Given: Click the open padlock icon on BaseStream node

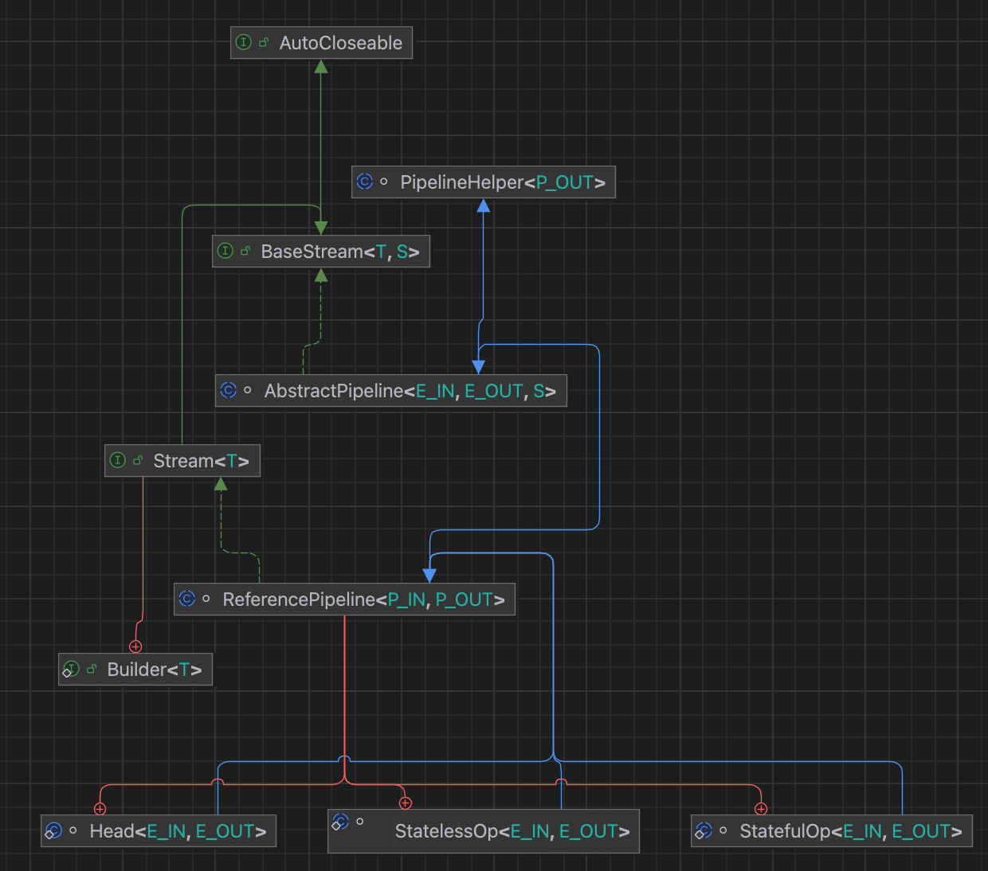Looking at the screenshot, I should 245,251.
